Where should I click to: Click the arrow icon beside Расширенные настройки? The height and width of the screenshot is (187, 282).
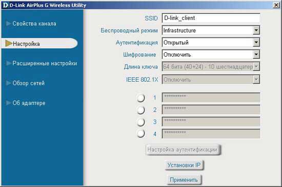point(8,63)
